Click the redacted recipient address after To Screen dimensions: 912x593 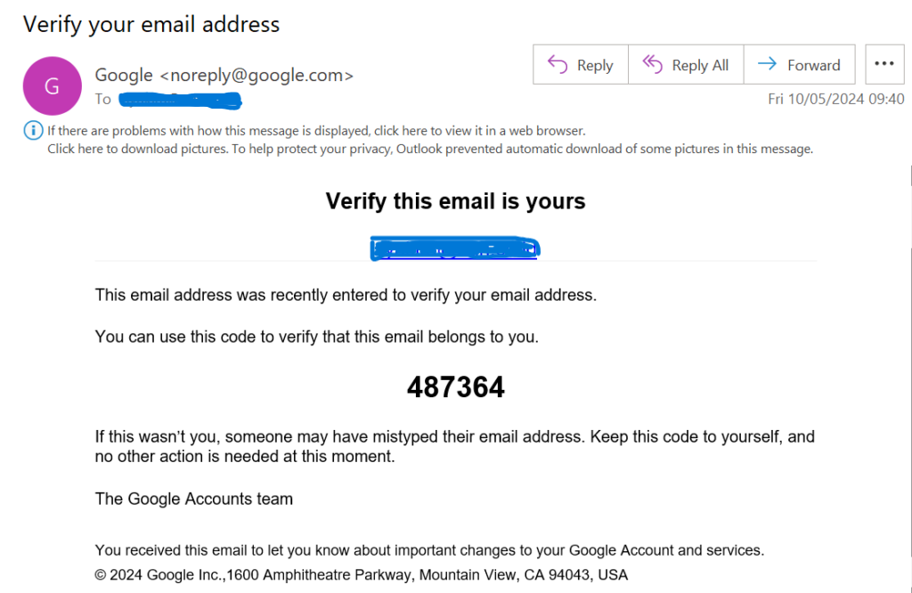[x=180, y=100]
